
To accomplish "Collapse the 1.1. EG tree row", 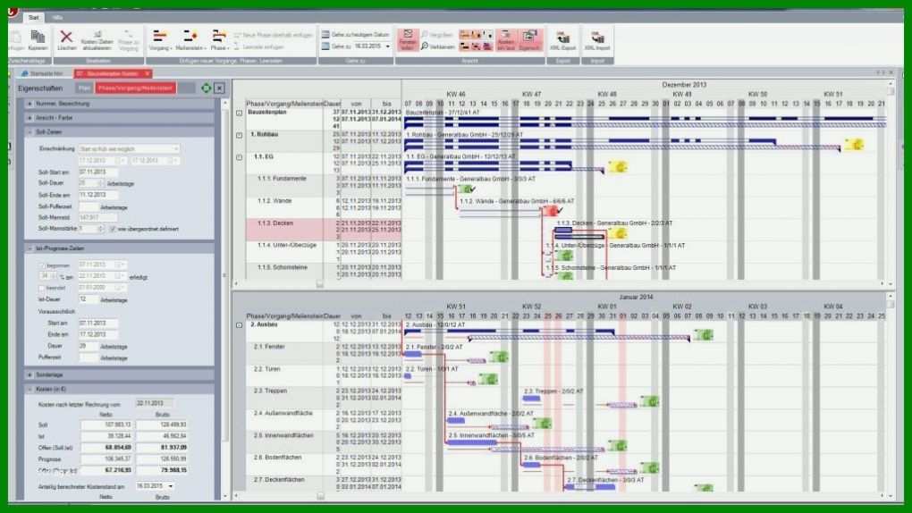I will (x=239, y=157).
